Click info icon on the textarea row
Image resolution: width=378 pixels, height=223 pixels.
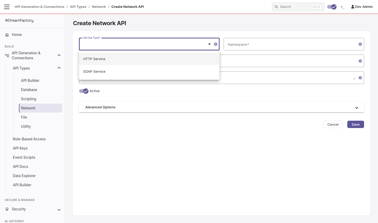pos(360,78)
